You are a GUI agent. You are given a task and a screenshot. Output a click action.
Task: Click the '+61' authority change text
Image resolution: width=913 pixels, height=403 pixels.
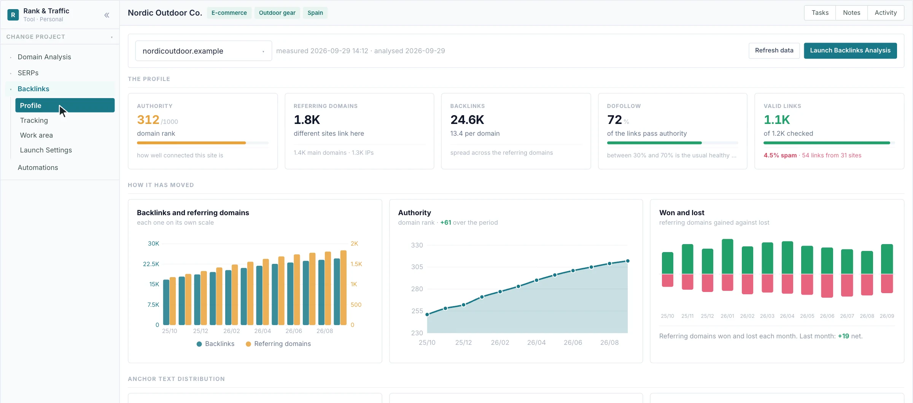[x=445, y=223]
